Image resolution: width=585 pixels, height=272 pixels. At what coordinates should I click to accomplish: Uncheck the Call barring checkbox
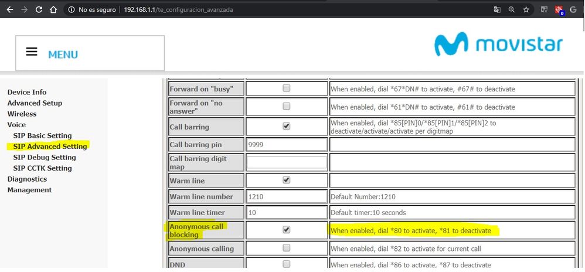[287, 126]
